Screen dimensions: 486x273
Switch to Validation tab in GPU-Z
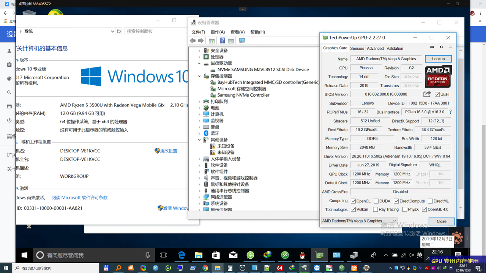point(395,49)
